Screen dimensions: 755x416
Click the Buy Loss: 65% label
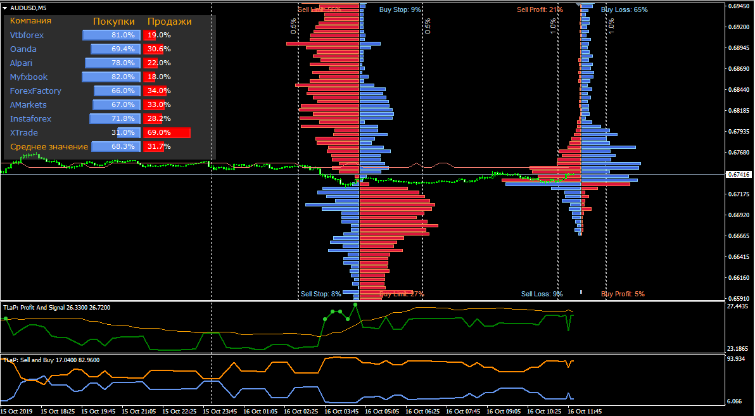click(x=624, y=9)
